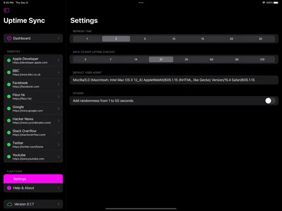Click chevron on Dashboard row
This screenshot has width=282, height=211.
(x=58, y=38)
